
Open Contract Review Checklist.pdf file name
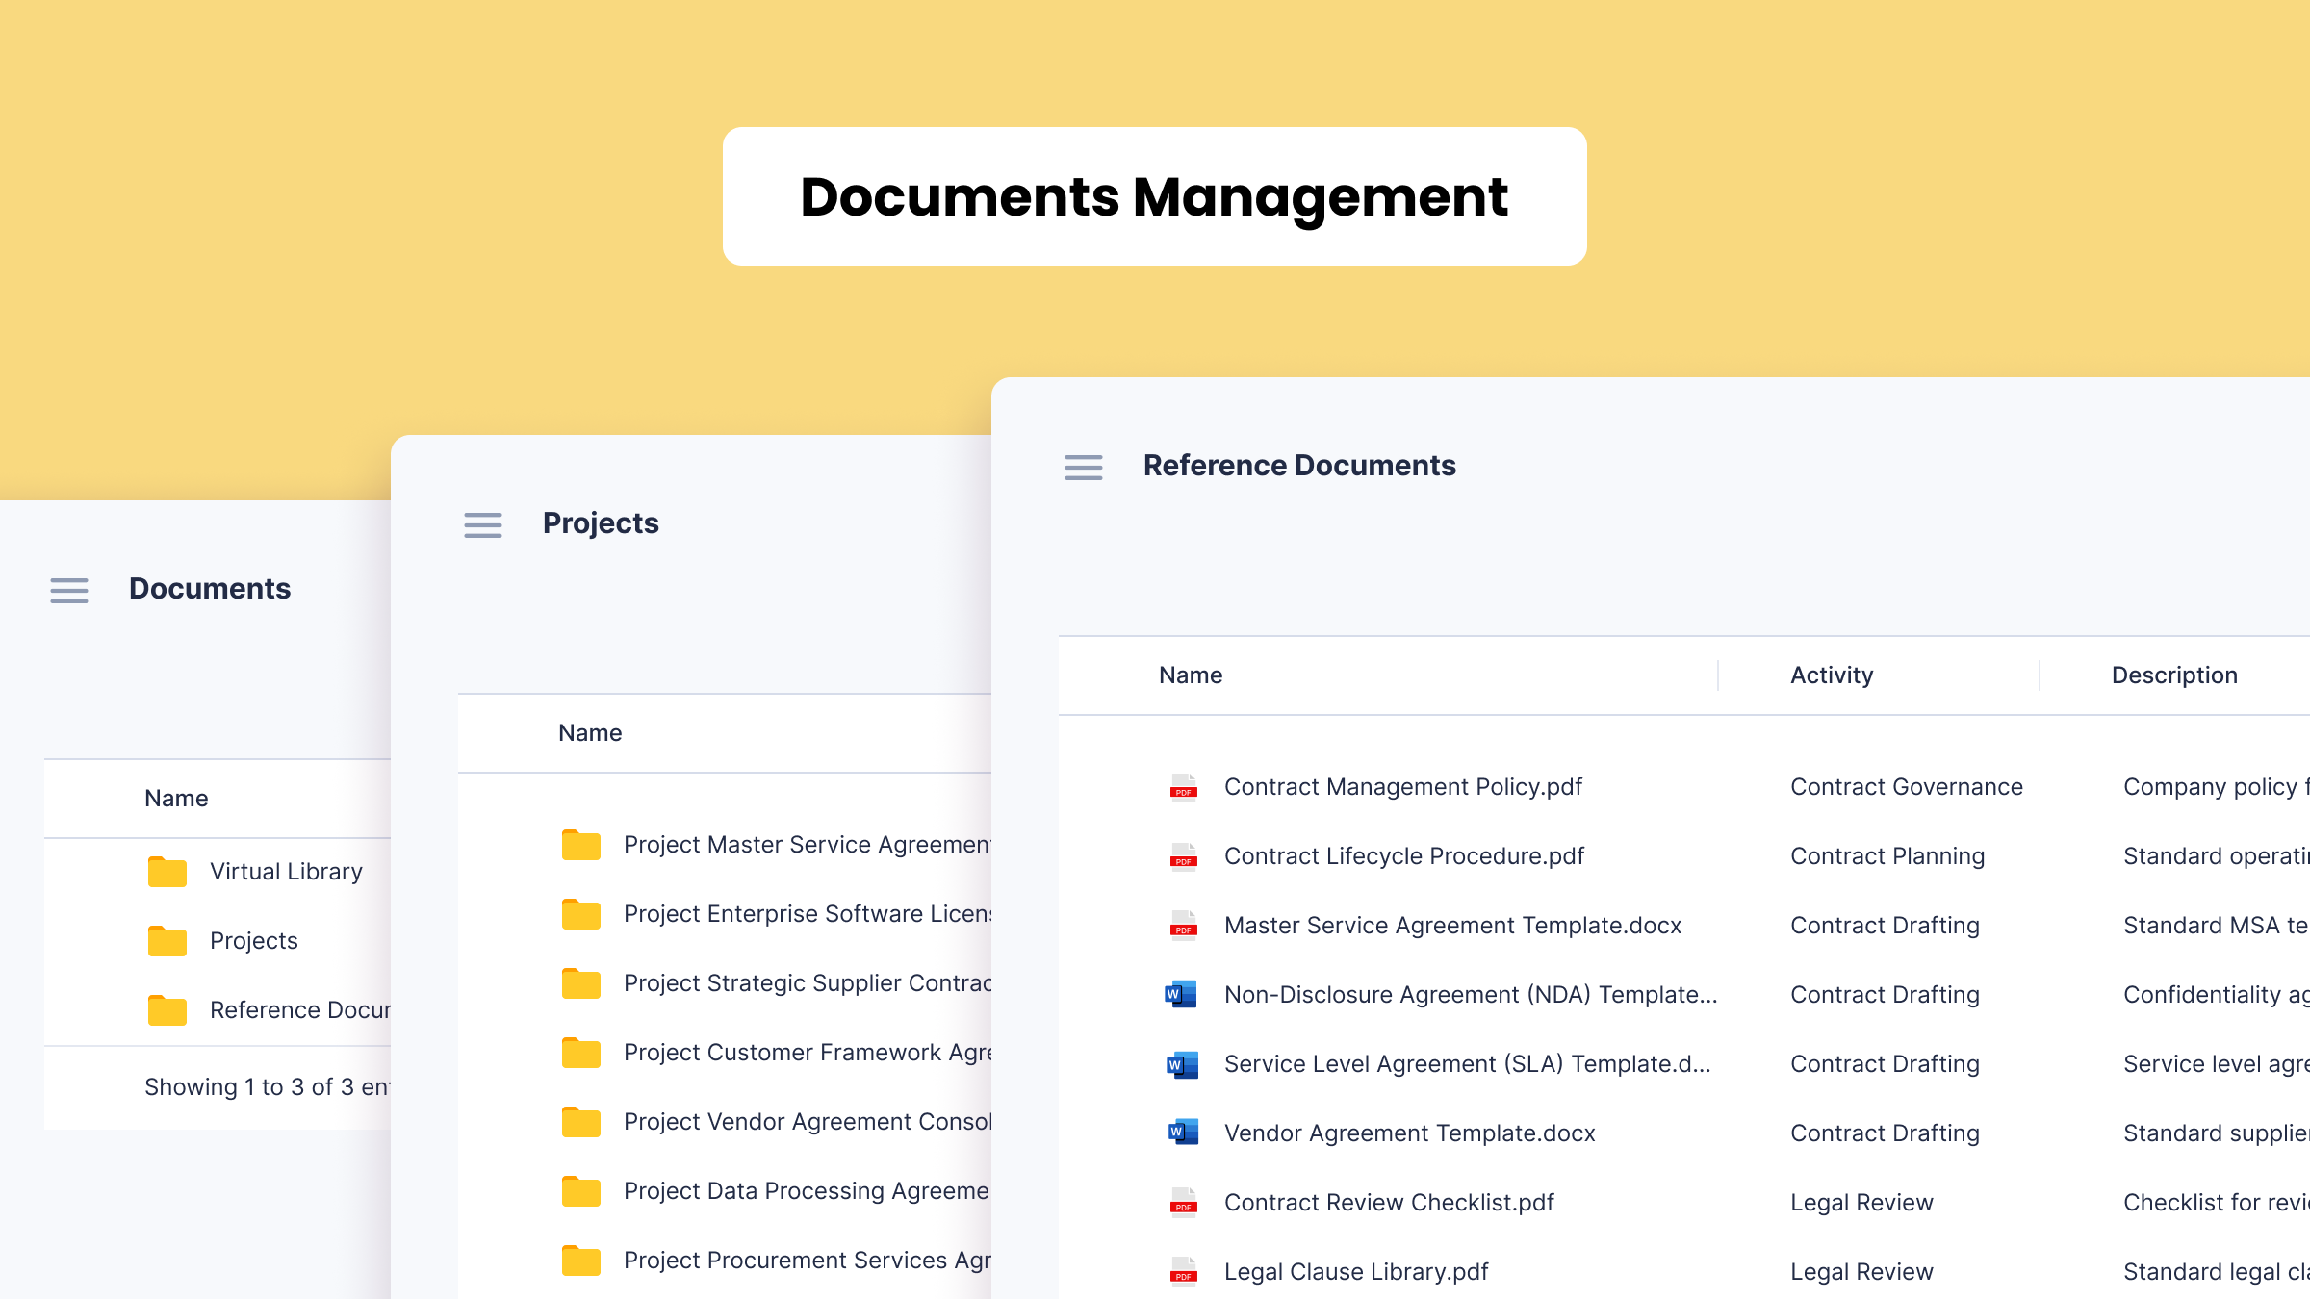[x=1389, y=1203]
